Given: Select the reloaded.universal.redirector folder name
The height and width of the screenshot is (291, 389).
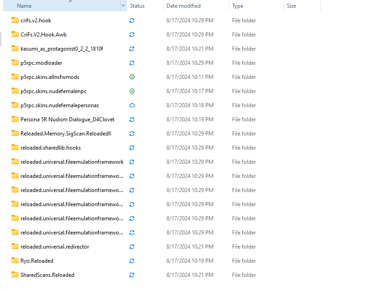Looking at the screenshot, I should (55, 247).
